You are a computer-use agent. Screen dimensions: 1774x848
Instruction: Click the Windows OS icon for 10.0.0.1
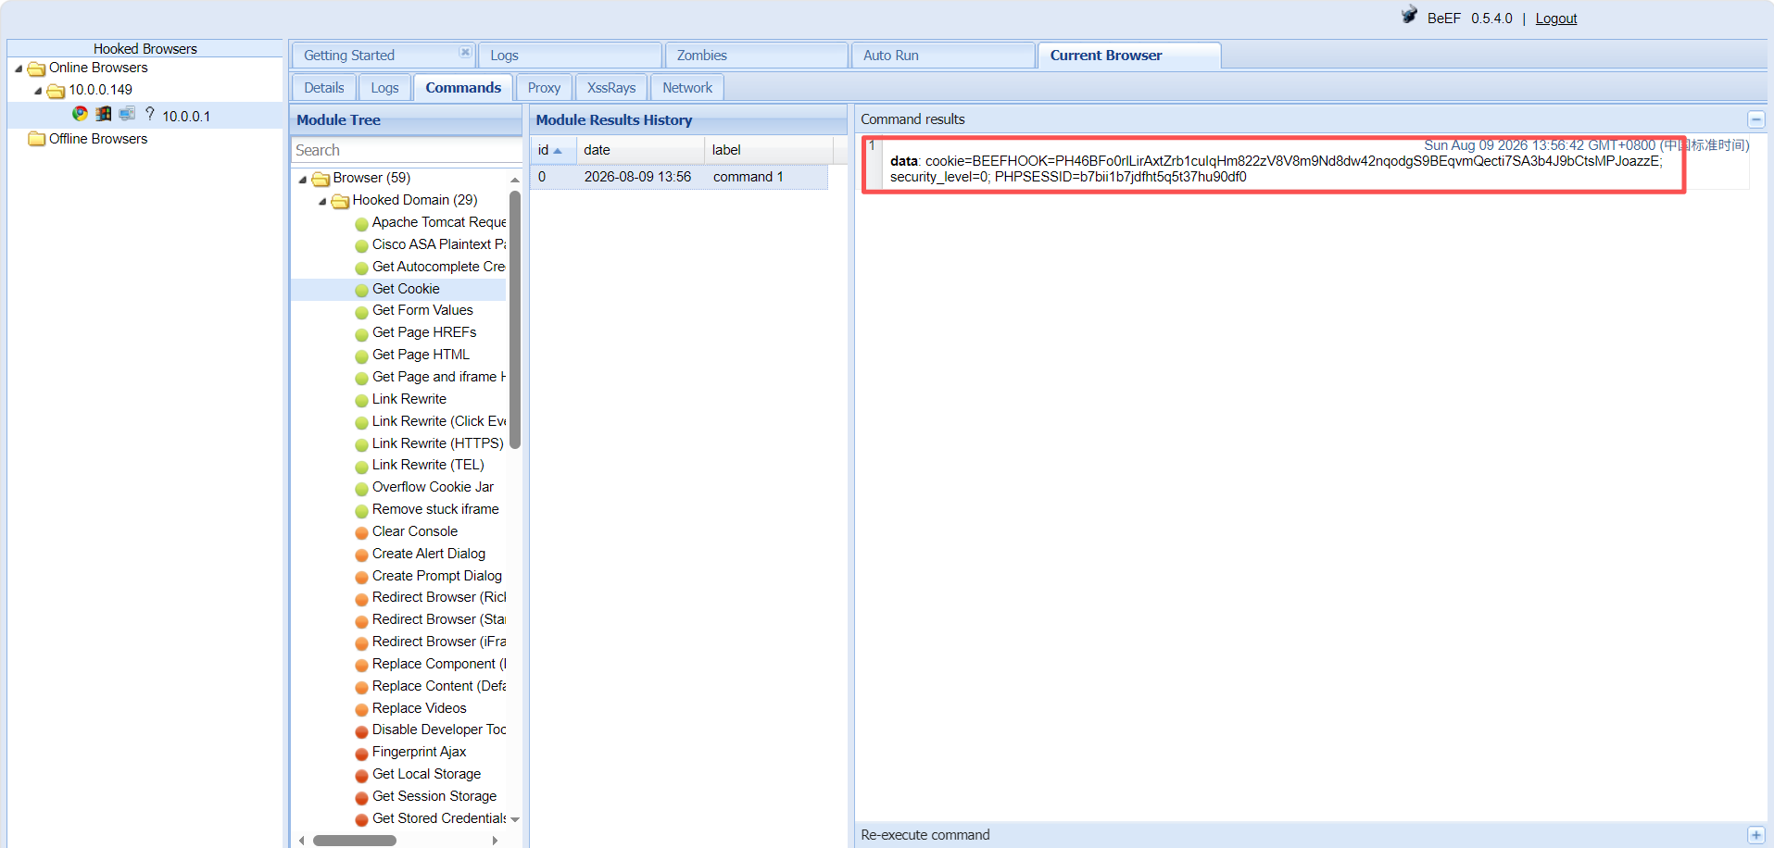pyautogui.click(x=104, y=114)
